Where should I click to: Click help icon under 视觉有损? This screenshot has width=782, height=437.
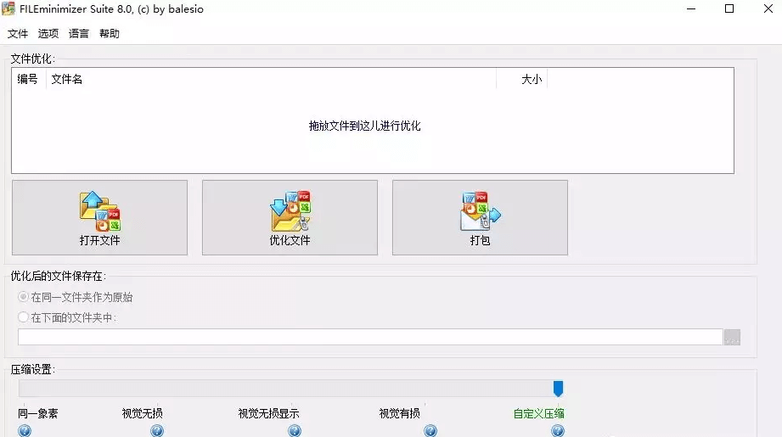tap(430, 431)
